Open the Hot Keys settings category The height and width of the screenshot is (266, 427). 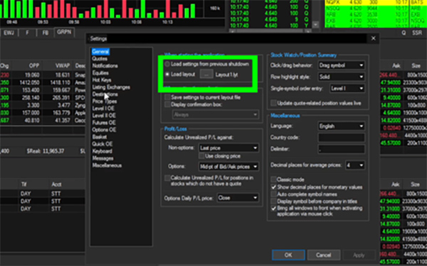pyautogui.click(x=102, y=80)
